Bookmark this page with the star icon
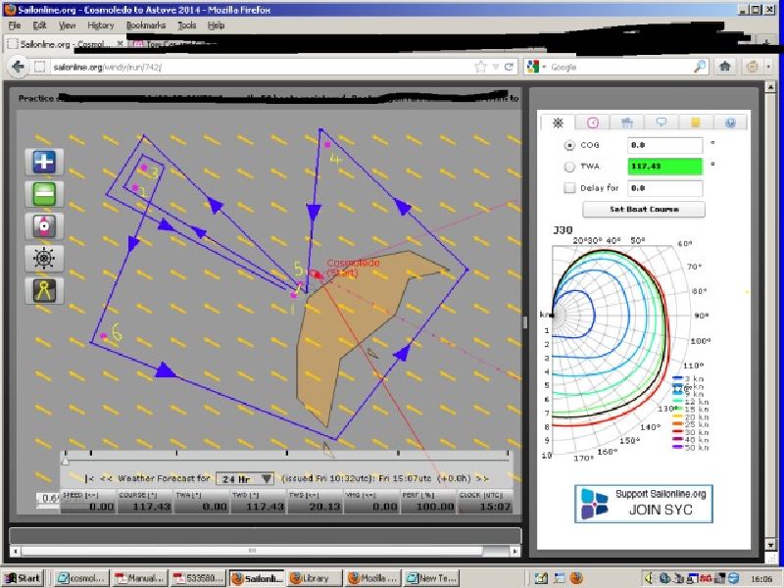The width and height of the screenshot is (784, 588). pos(480,67)
